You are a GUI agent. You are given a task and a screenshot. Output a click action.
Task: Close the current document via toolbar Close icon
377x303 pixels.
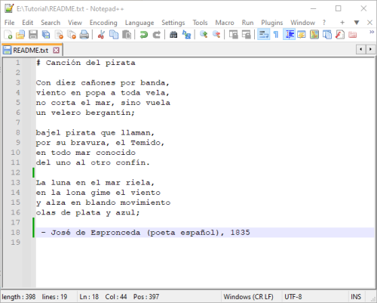pyautogui.click(x=59, y=35)
